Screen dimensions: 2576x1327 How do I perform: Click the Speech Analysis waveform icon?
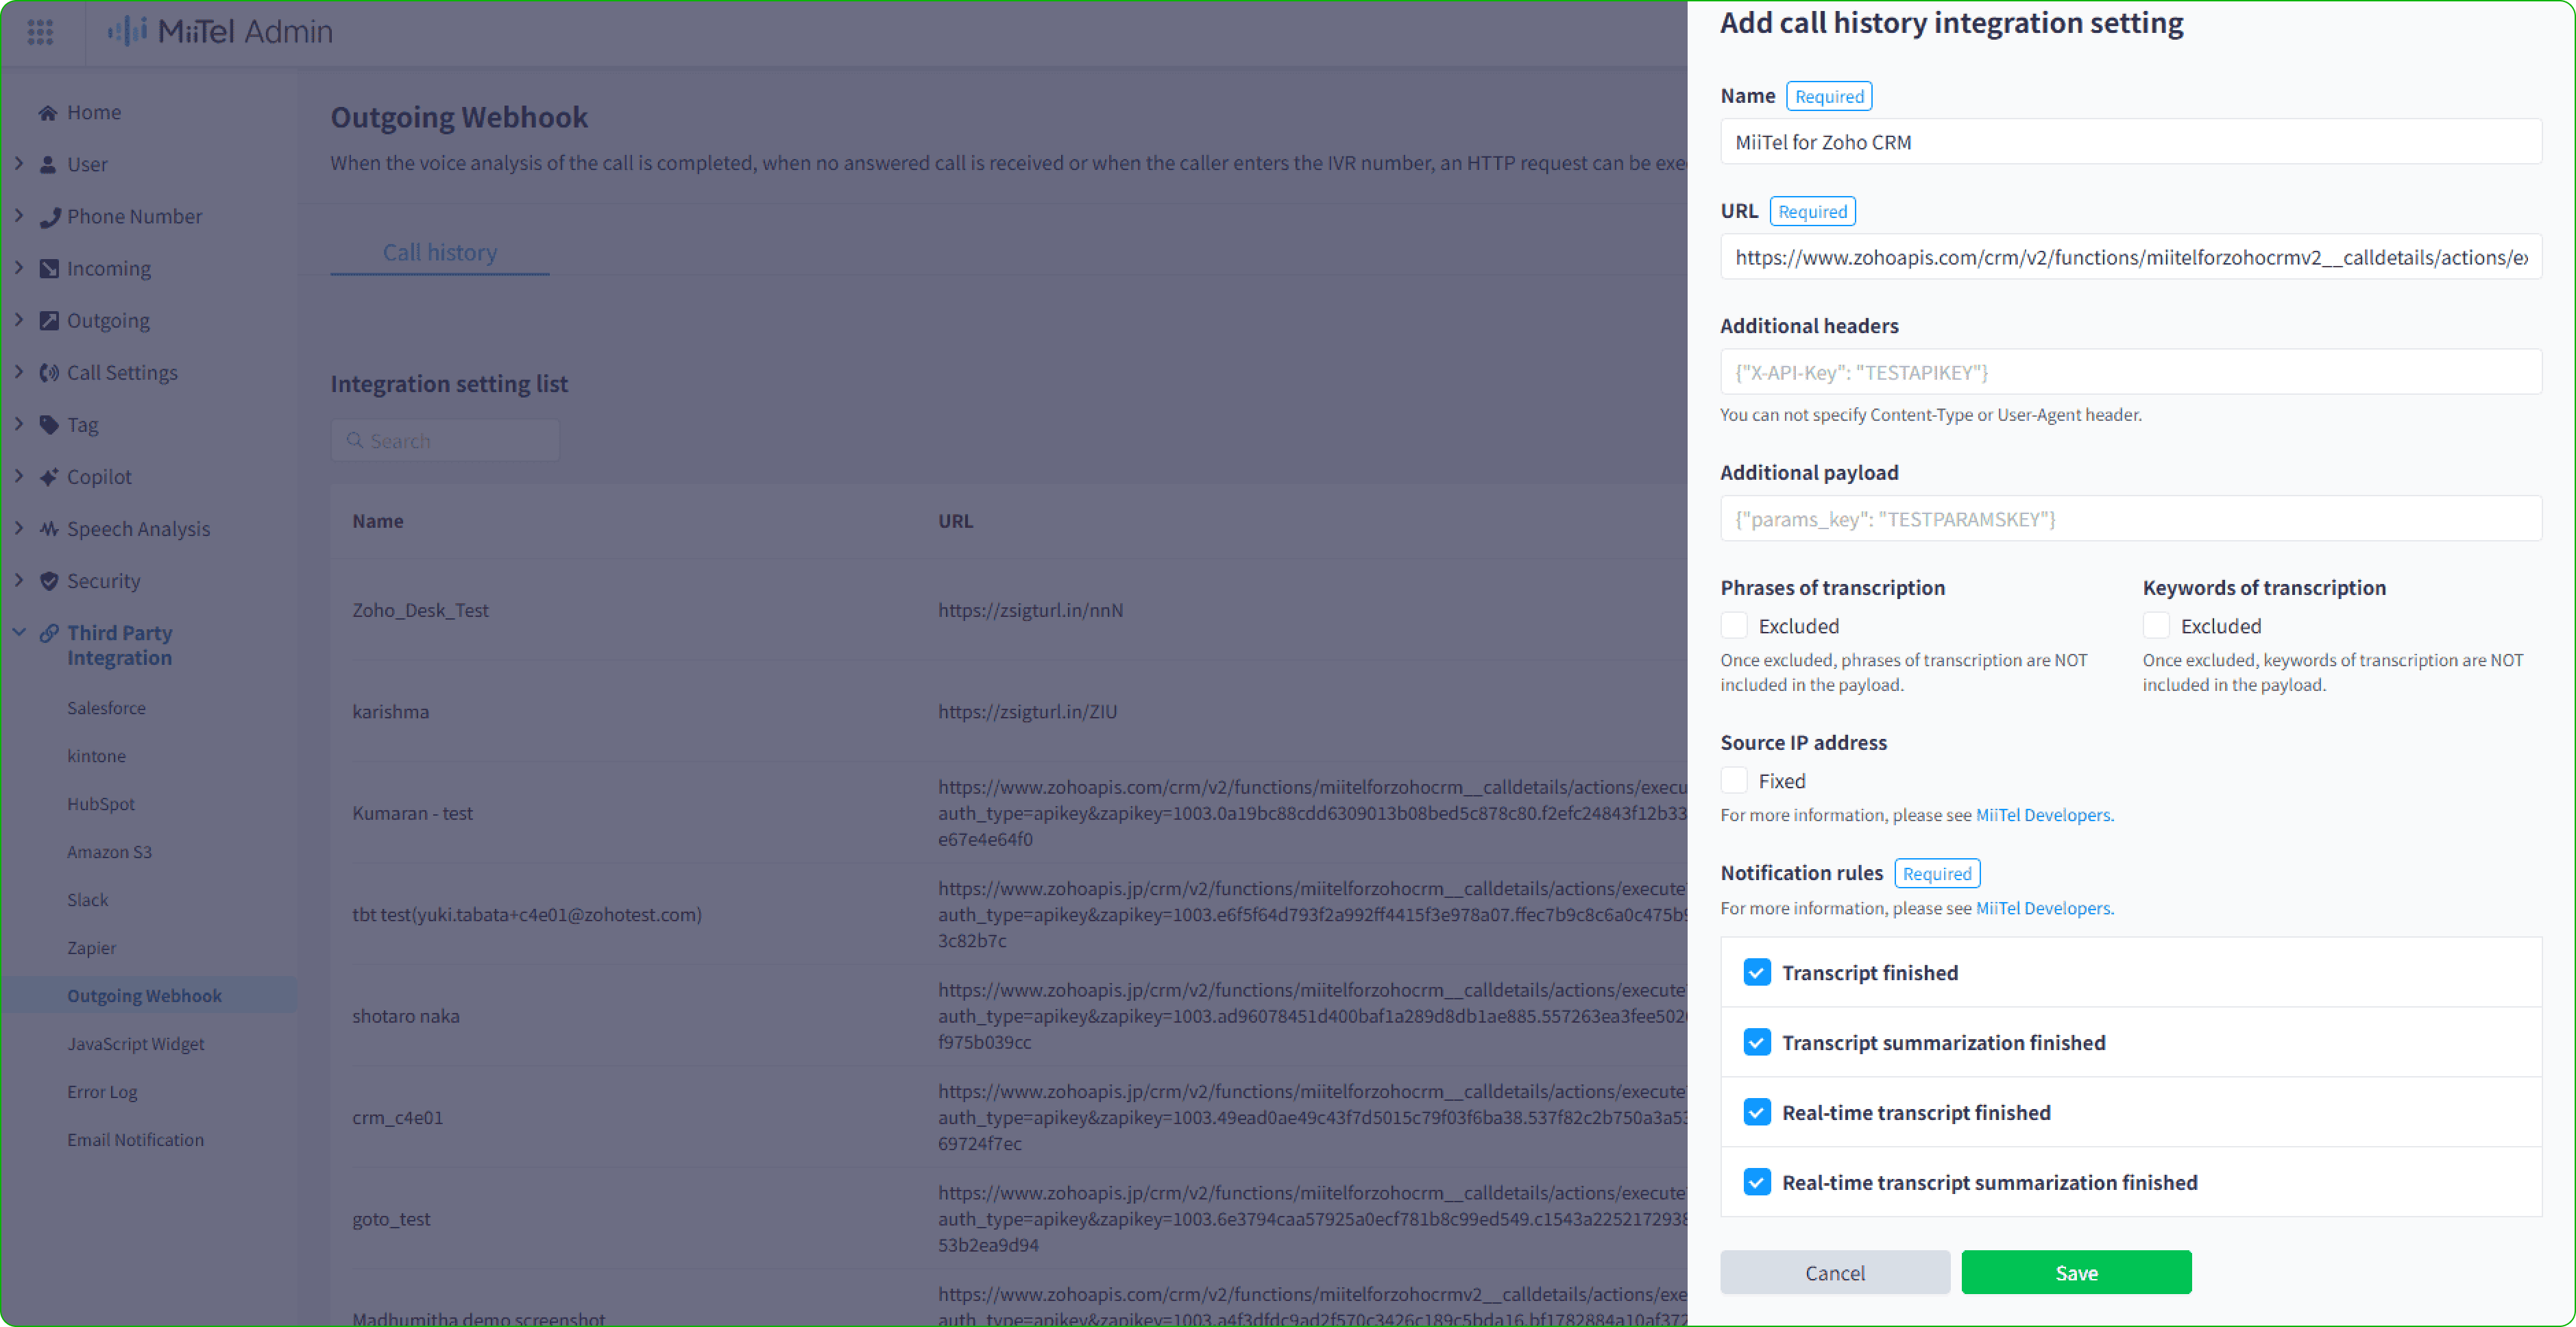[x=48, y=528]
